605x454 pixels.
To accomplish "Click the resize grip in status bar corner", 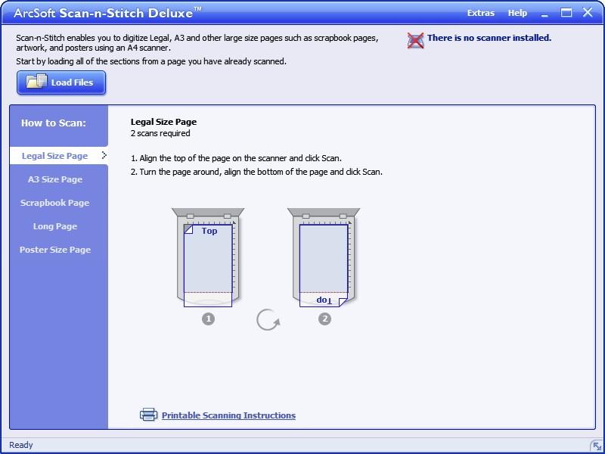I will coord(595,445).
